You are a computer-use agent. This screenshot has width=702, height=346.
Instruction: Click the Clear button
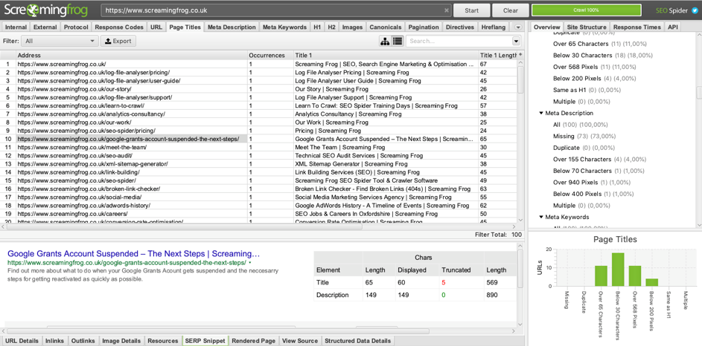click(511, 10)
